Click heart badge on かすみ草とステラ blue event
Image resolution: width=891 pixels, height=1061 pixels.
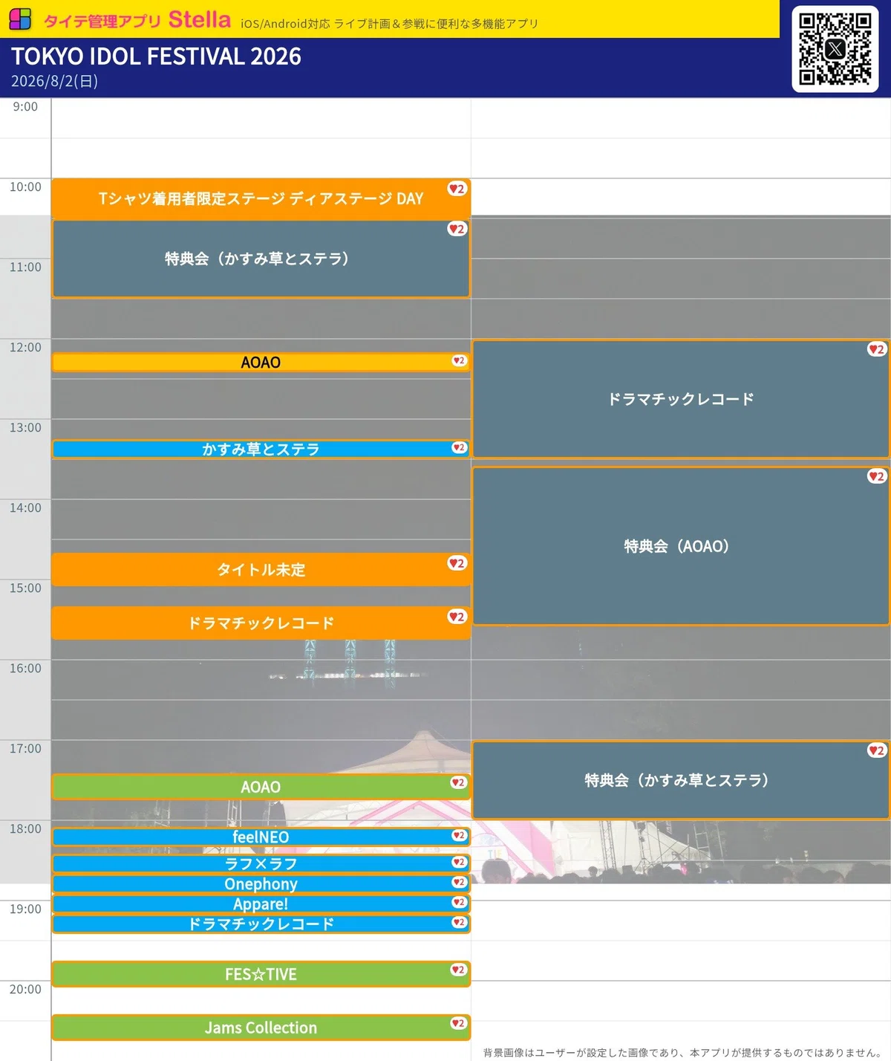point(460,447)
